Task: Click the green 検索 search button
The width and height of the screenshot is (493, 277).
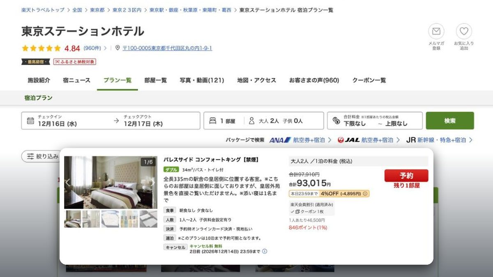Action: [x=450, y=121]
